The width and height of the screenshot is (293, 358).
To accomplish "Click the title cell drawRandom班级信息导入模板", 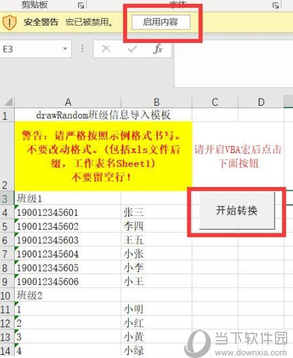I will (103, 115).
